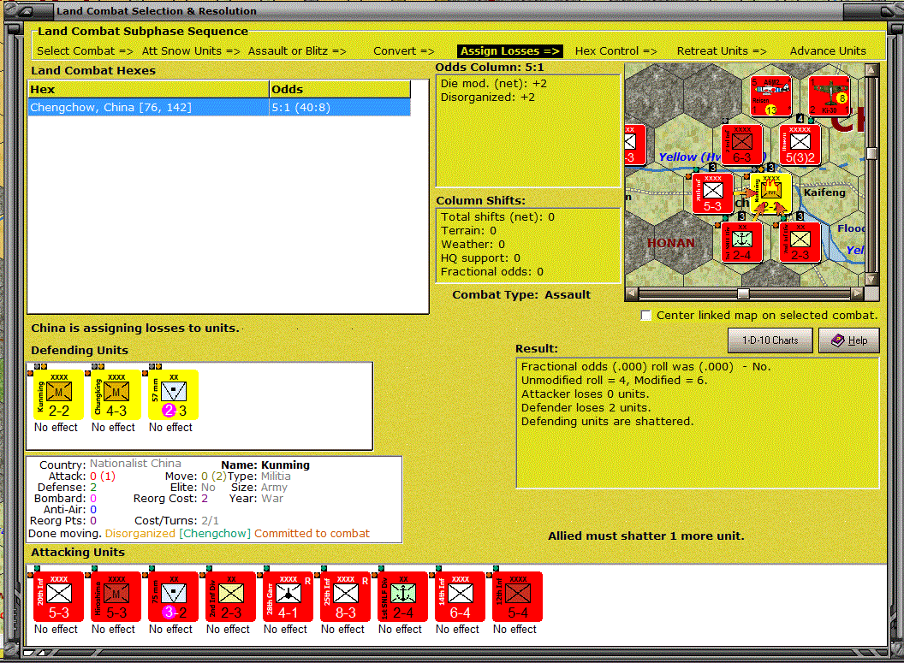Select the 12th Inf 5-4 attacking unit

(x=518, y=597)
